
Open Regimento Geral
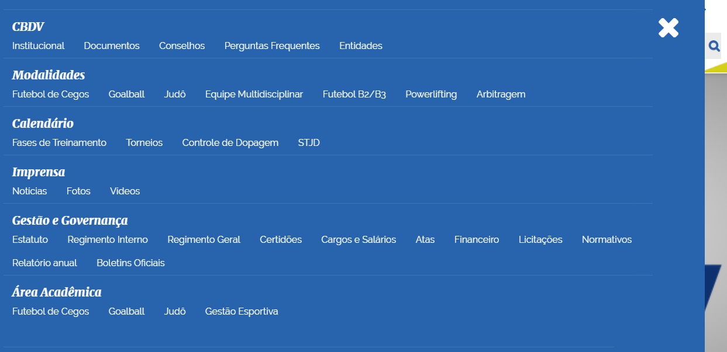tap(204, 239)
